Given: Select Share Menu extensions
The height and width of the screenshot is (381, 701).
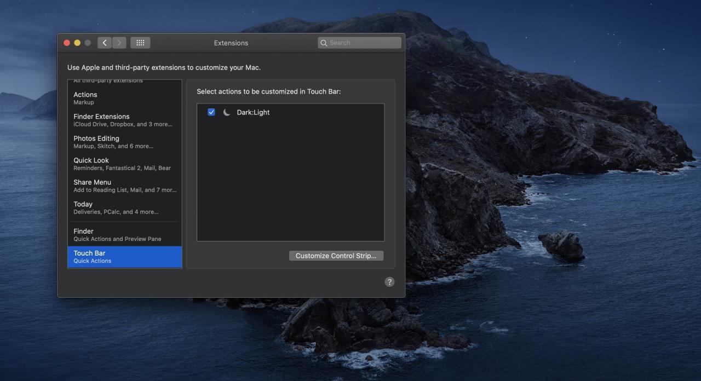Looking at the screenshot, I should tap(124, 186).
